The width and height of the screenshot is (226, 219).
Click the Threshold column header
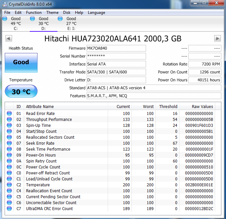click(x=167, y=107)
